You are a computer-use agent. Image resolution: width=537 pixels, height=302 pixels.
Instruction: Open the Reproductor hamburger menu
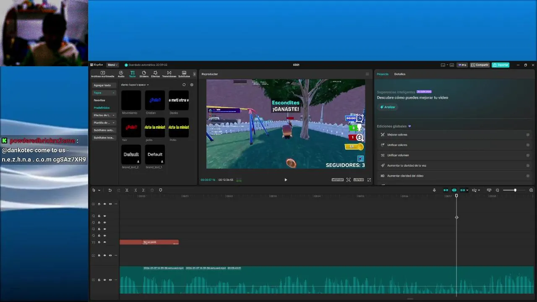pos(367,74)
